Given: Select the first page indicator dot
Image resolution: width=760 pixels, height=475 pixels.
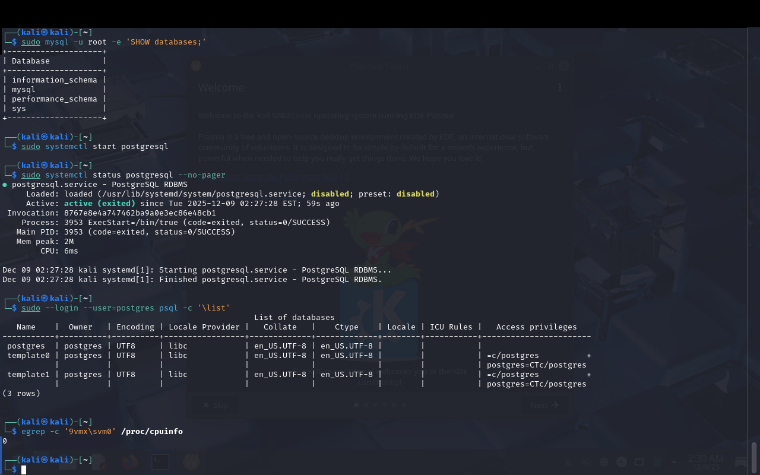Looking at the screenshot, I should [356, 405].
